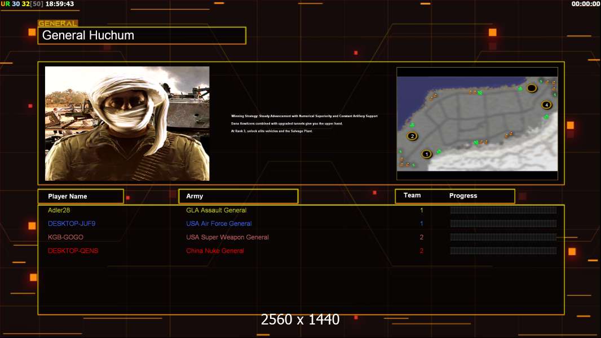The image size is (601, 338).
Task: Select start position 2 on the minimap
Action: click(413, 136)
